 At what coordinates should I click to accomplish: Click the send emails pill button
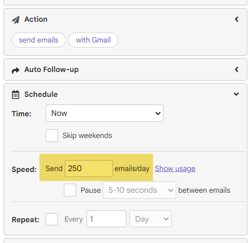(39, 40)
